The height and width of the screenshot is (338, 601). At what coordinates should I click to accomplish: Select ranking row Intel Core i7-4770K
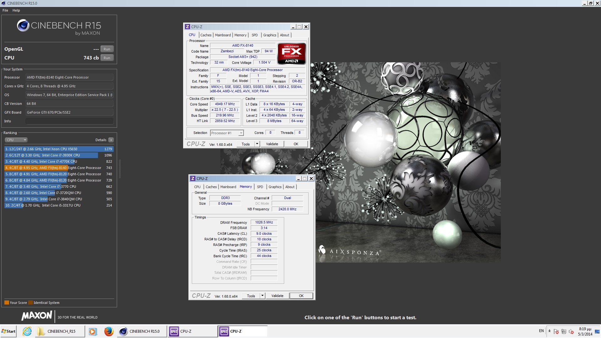pos(59,161)
